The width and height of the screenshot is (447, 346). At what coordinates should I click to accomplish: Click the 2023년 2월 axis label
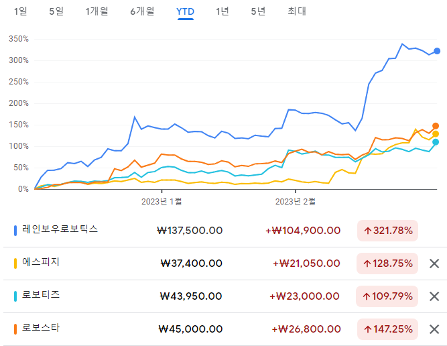(x=296, y=202)
